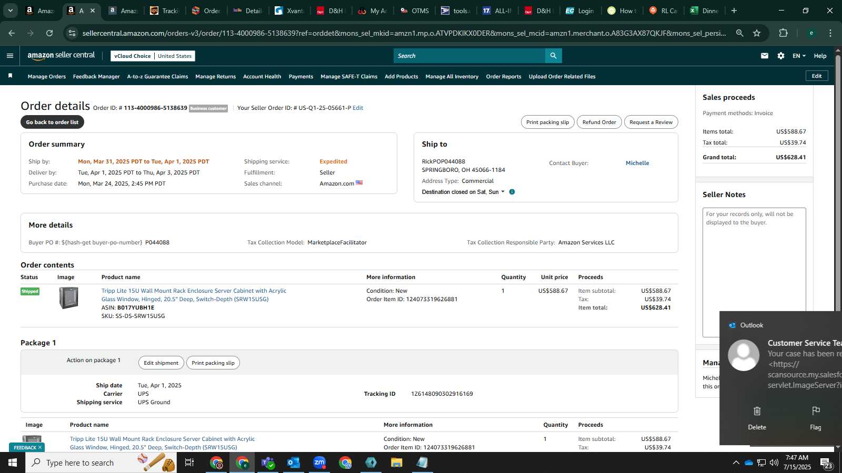Open Outlook from the taskbar
The width and height of the screenshot is (842, 473).
coord(294,462)
